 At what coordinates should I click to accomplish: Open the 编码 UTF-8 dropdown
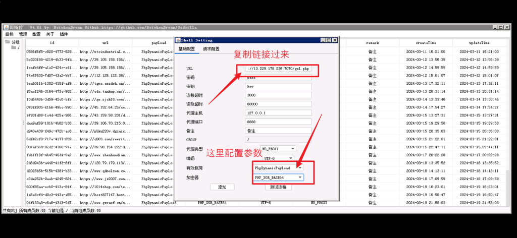(279, 158)
